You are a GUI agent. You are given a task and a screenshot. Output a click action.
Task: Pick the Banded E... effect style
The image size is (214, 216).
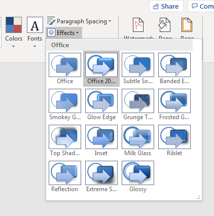[174, 68]
